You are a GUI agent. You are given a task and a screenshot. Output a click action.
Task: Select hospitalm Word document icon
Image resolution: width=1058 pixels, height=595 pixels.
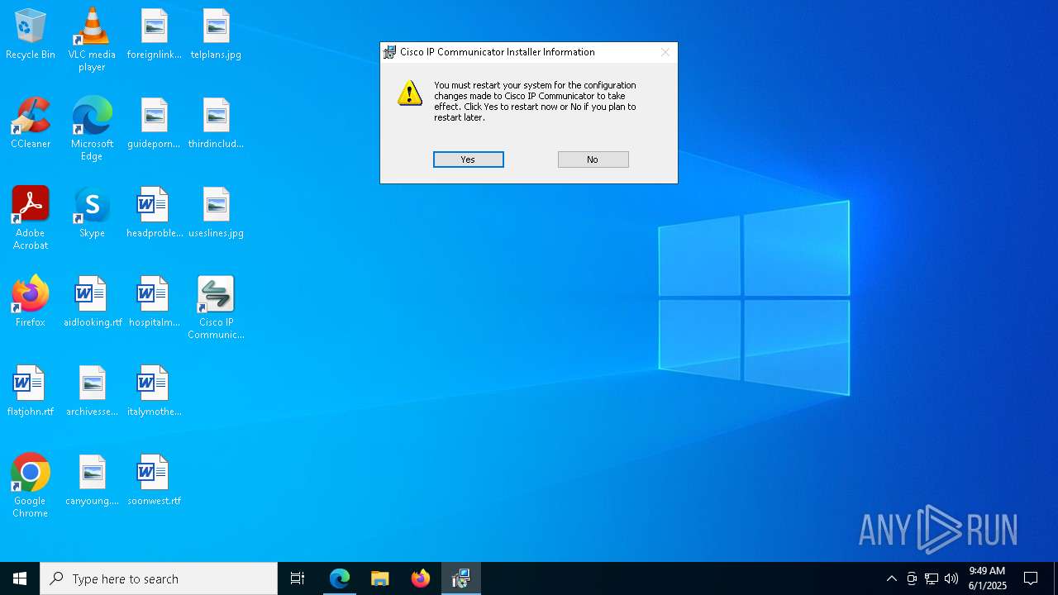154,302
